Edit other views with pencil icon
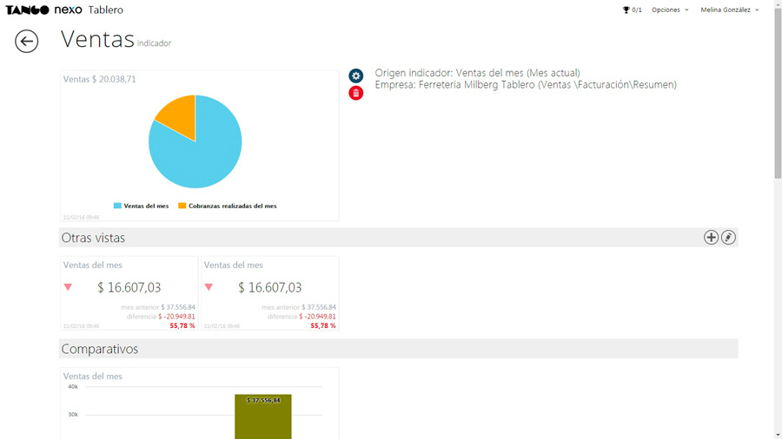Viewport: 782px width, 439px height. click(728, 238)
